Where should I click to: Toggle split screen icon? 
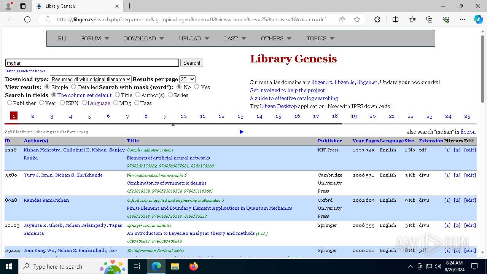point(395,19)
